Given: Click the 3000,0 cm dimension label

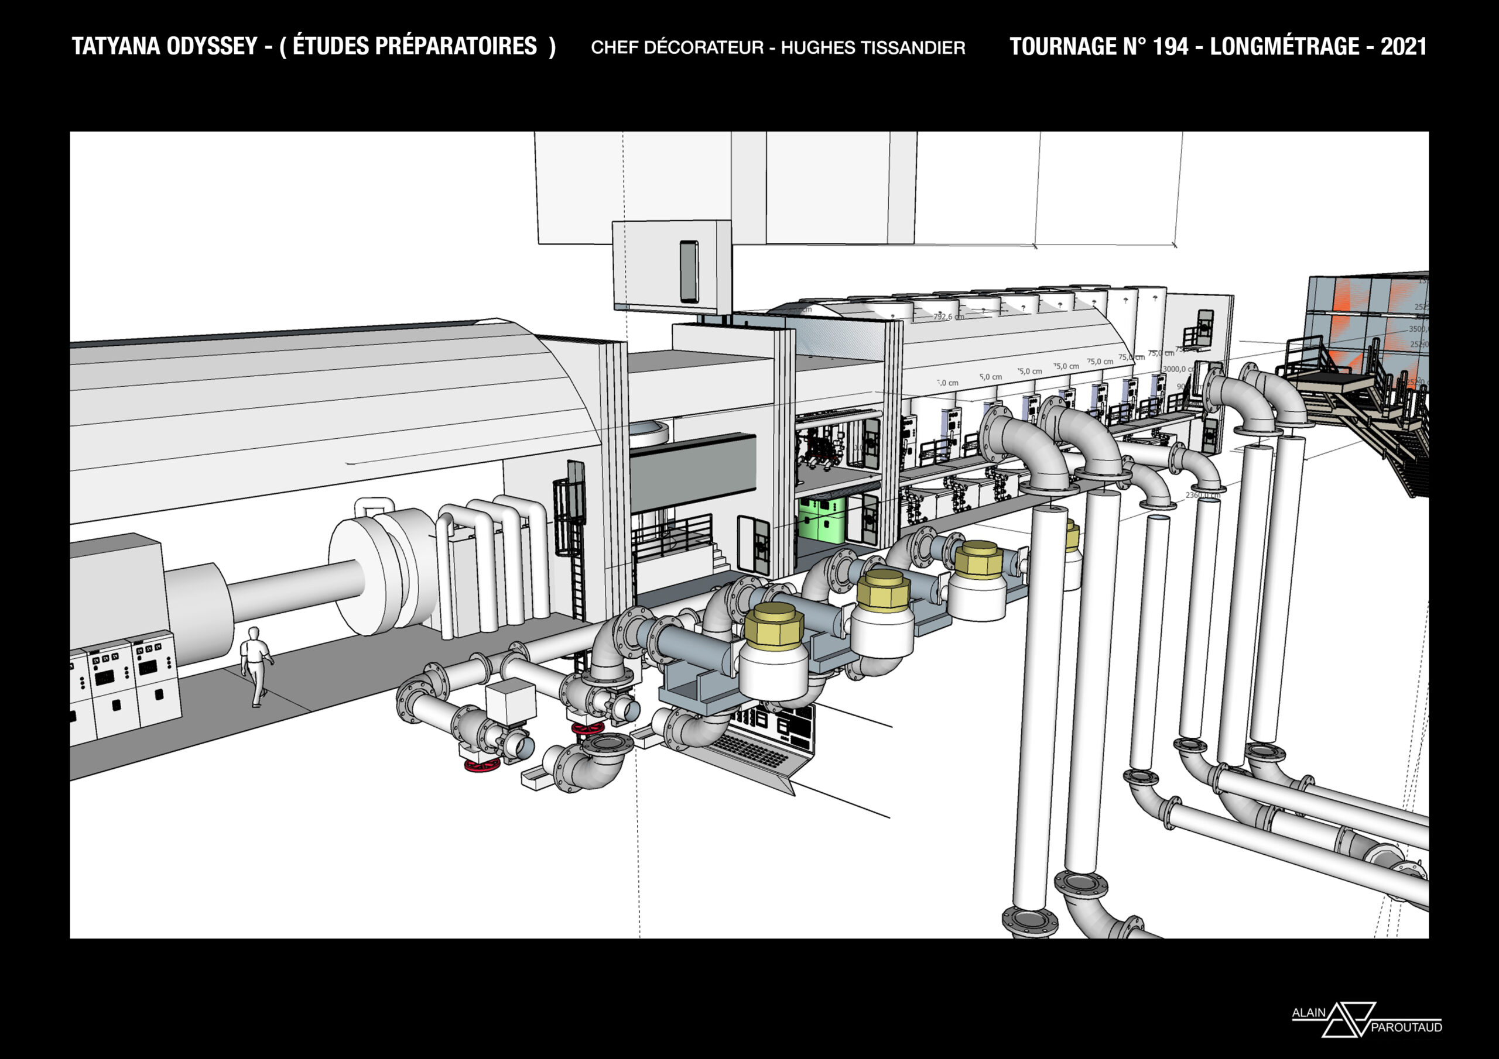Looking at the screenshot, I should pos(1178,369).
